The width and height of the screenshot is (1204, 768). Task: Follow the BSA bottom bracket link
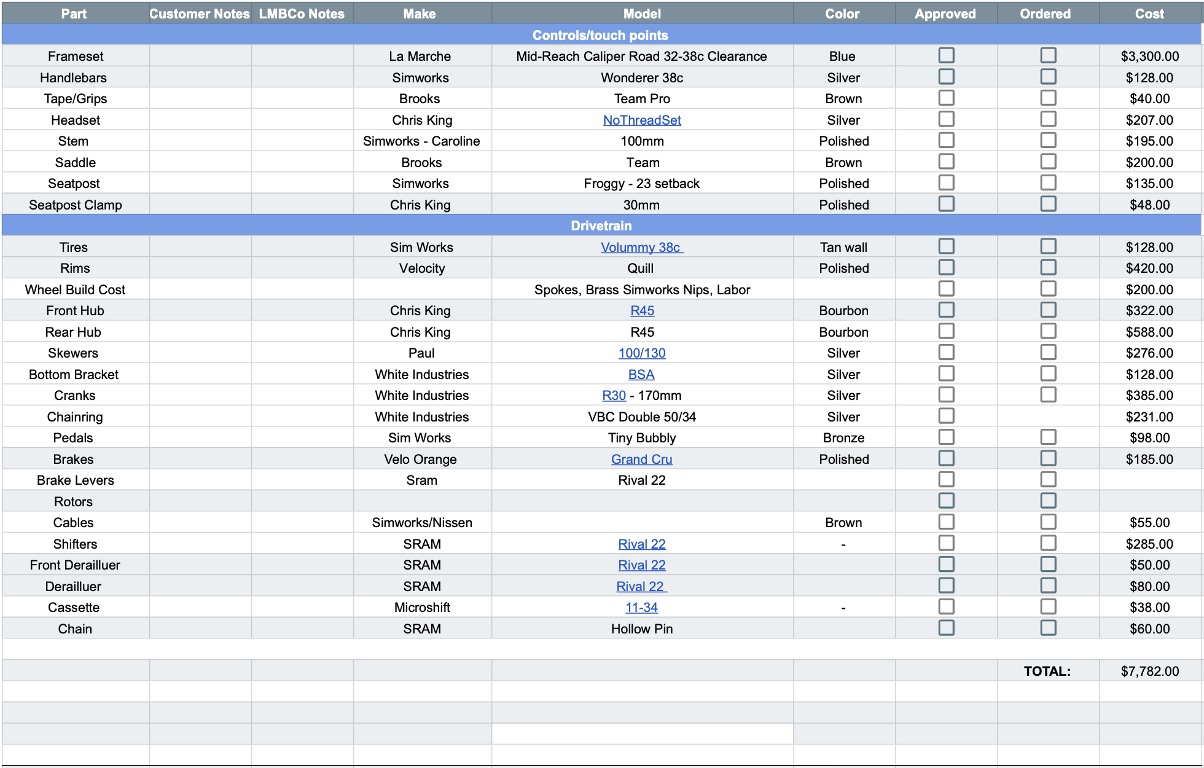[641, 374]
